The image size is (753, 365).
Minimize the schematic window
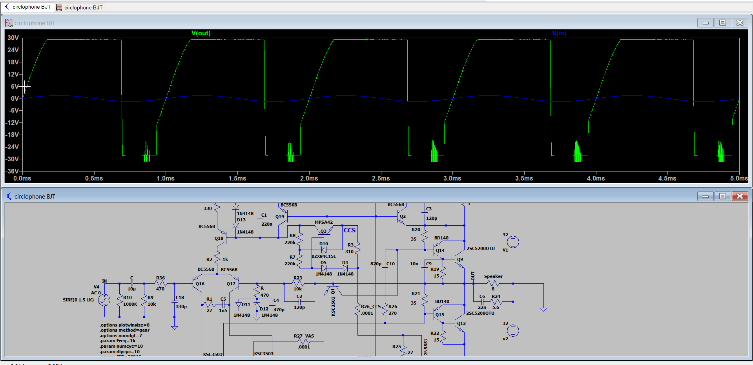(705, 196)
